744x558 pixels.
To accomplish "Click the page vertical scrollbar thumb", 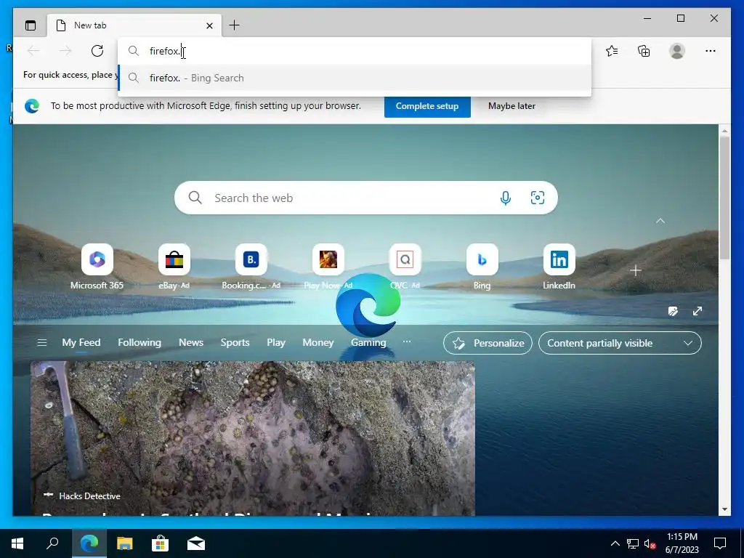I will click(x=724, y=197).
